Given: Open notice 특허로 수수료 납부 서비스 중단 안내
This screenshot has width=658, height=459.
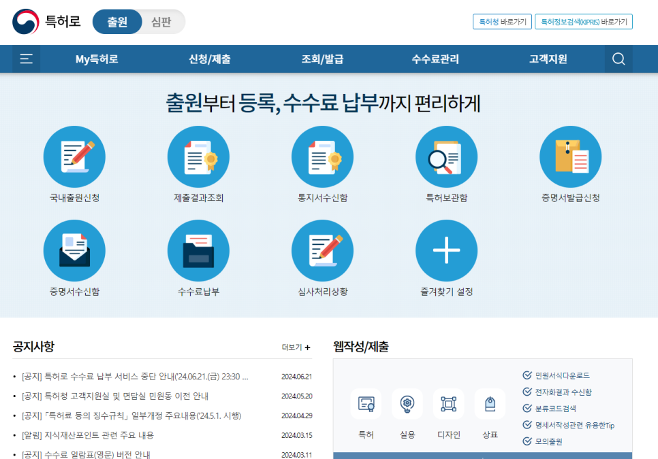Looking at the screenshot, I should (x=135, y=377).
